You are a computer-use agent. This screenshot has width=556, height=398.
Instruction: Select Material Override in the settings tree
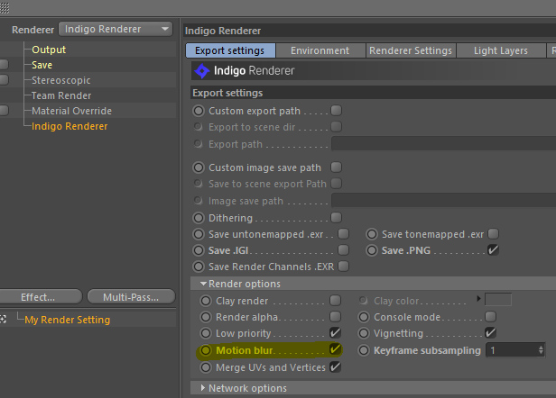pyautogui.click(x=71, y=111)
